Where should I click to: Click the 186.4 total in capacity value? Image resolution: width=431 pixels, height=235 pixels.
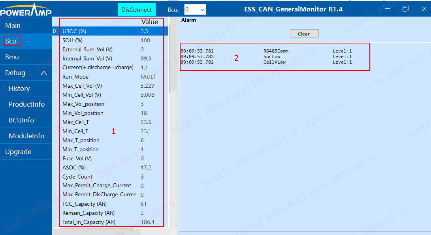click(148, 222)
